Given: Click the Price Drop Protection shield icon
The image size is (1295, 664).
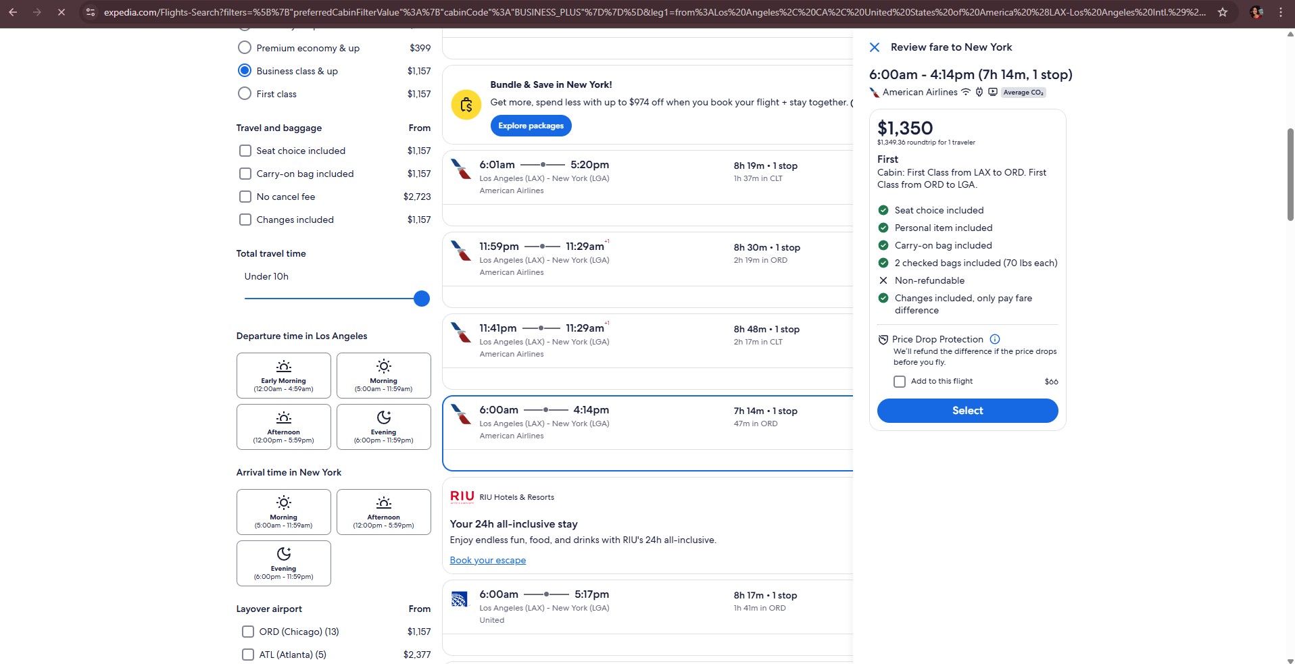Looking at the screenshot, I should point(883,340).
